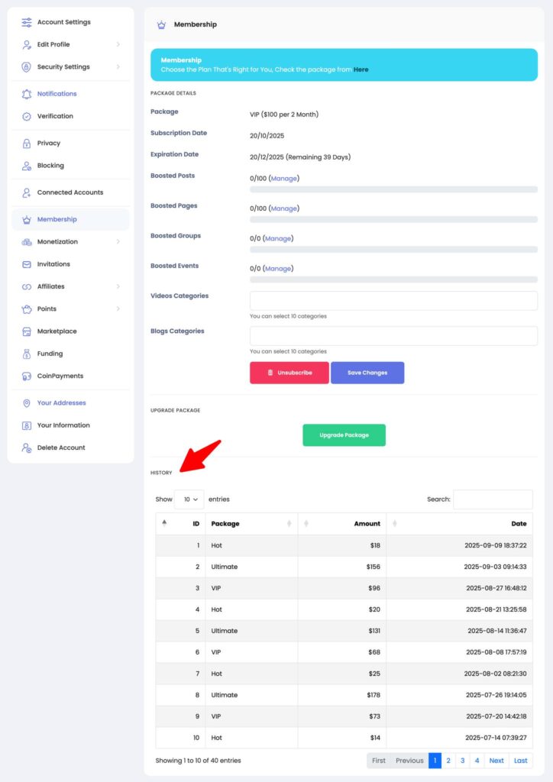The image size is (553, 782).
Task: Click the Privacy lock icon
Action: pyautogui.click(x=27, y=144)
